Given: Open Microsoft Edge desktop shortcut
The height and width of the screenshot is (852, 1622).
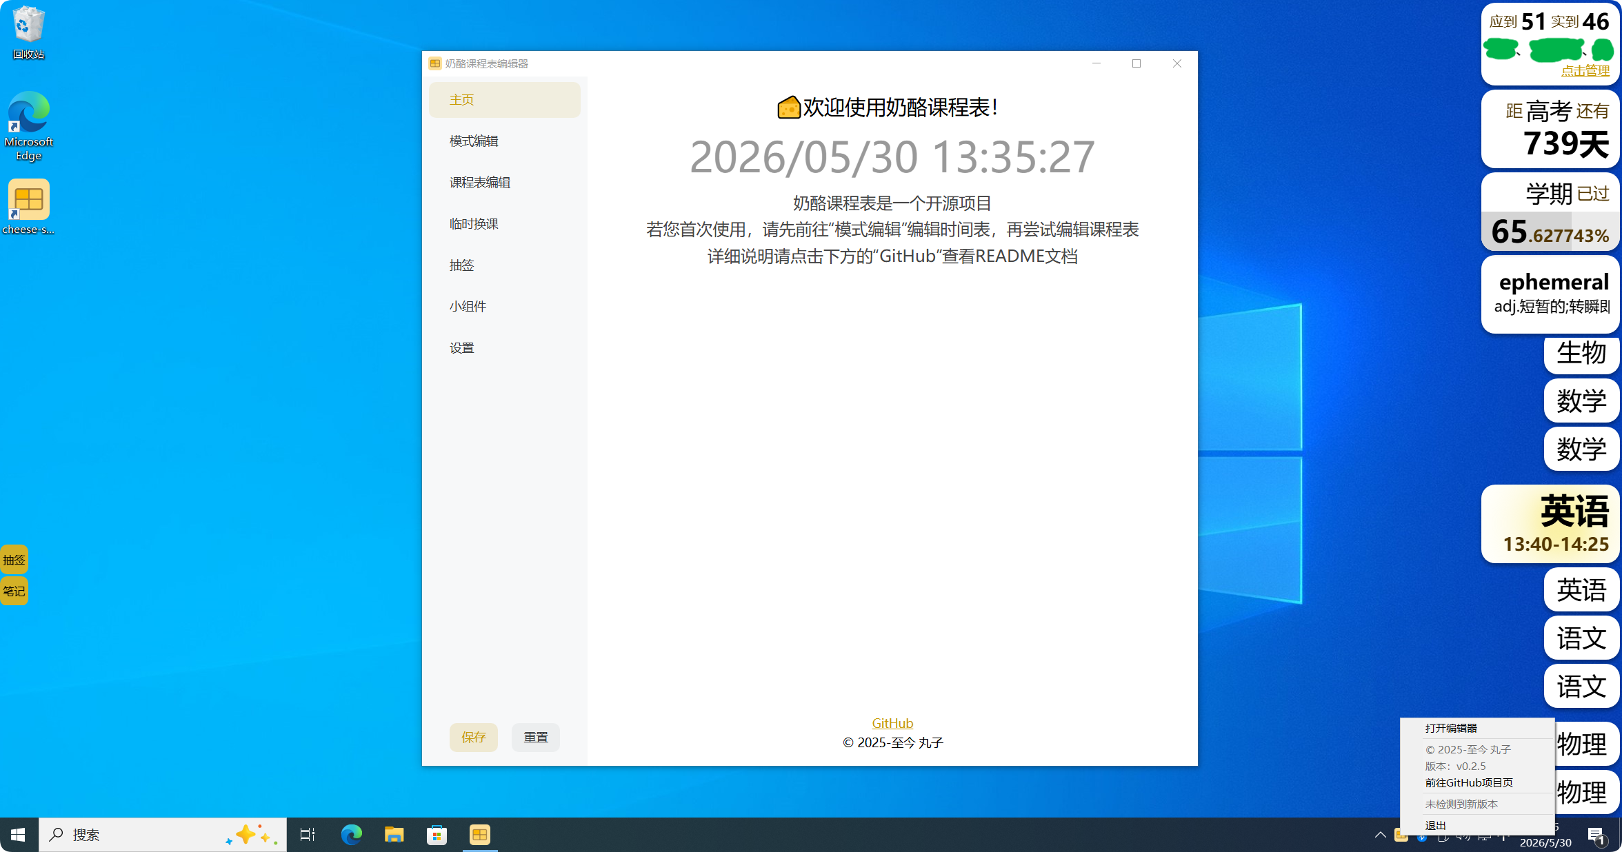Looking at the screenshot, I should [x=28, y=126].
